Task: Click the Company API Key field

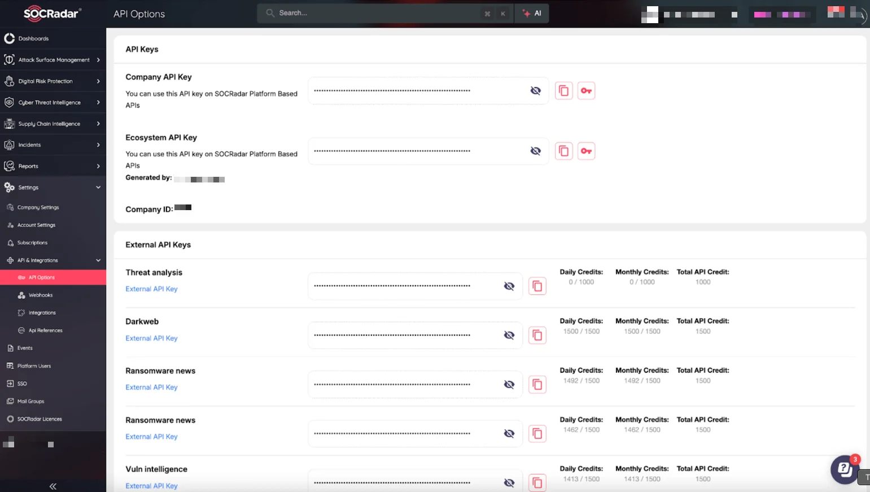Action: pyautogui.click(x=428, y=90)
